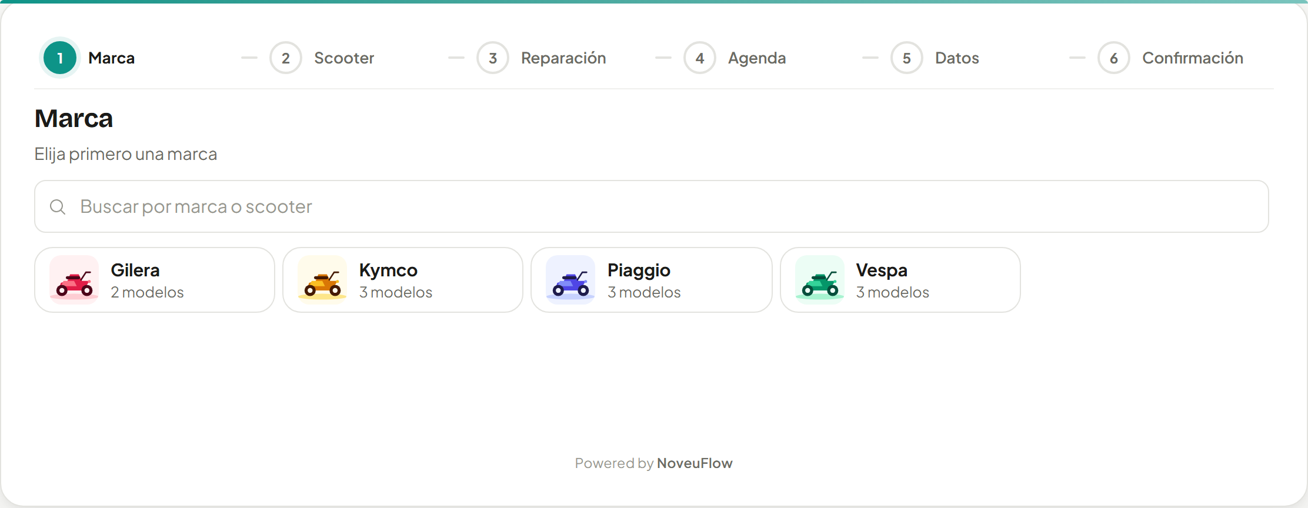Click the Marca step label
This screenshot has width=1308, height=508.
point(112,58)
